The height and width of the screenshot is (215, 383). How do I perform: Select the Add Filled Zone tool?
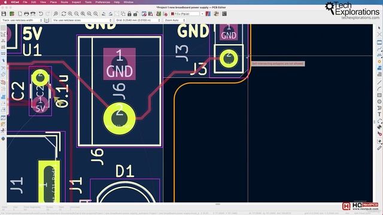(379, 67)
